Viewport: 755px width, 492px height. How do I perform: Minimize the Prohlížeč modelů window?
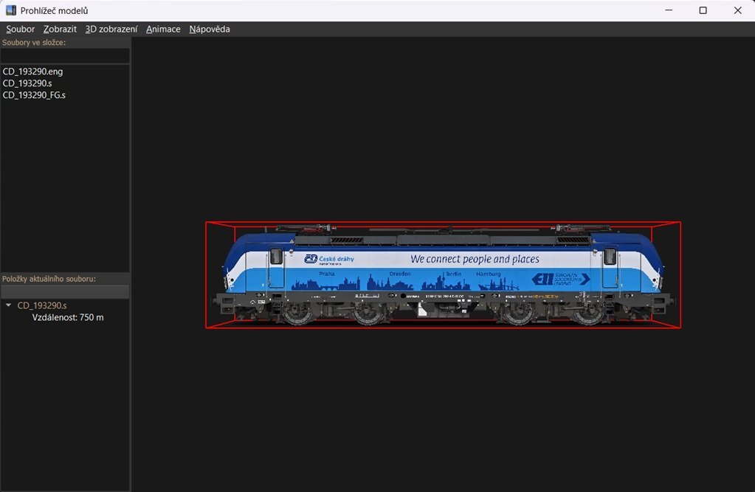click(669, 10)
